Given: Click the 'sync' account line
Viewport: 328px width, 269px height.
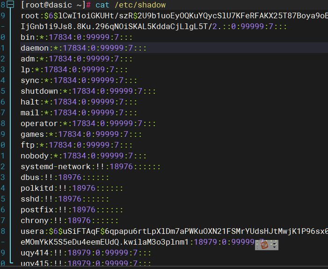Looking at the screenshot, I should point(79,81).
